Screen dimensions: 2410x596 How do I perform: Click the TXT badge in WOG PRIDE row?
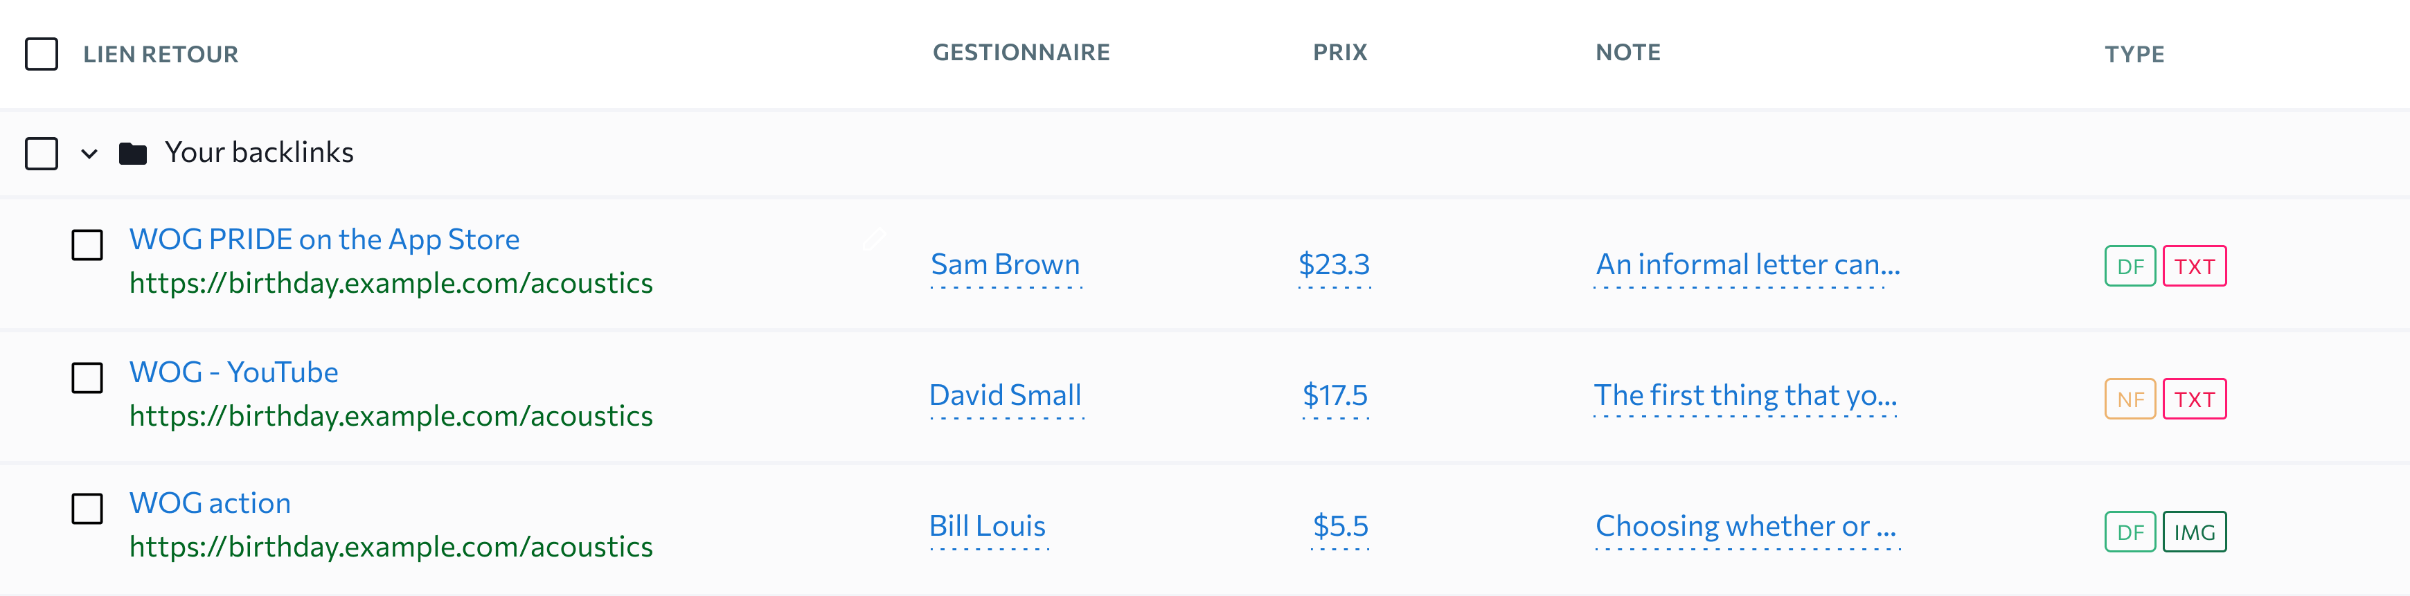[2194, 267]
